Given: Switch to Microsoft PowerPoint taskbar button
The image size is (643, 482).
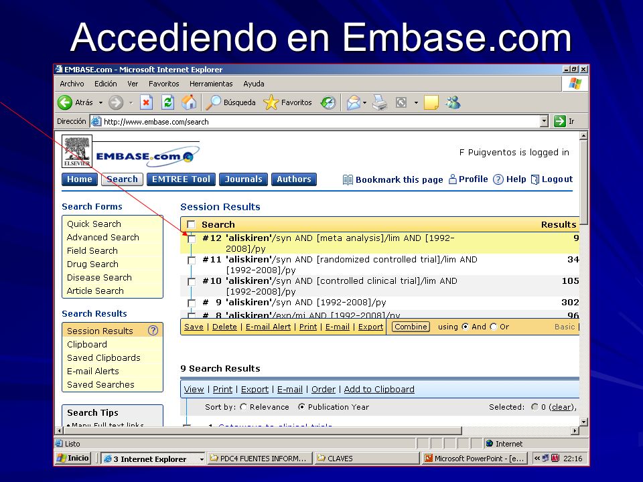Looking at the screenshot, I should pyautogui.click(x=474, y=458).
